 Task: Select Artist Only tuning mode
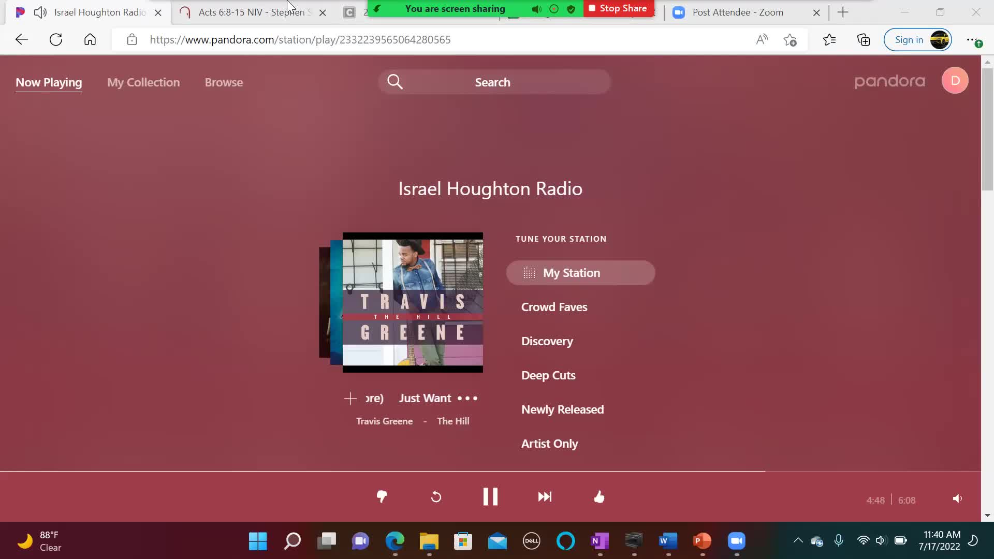point(550,444)
